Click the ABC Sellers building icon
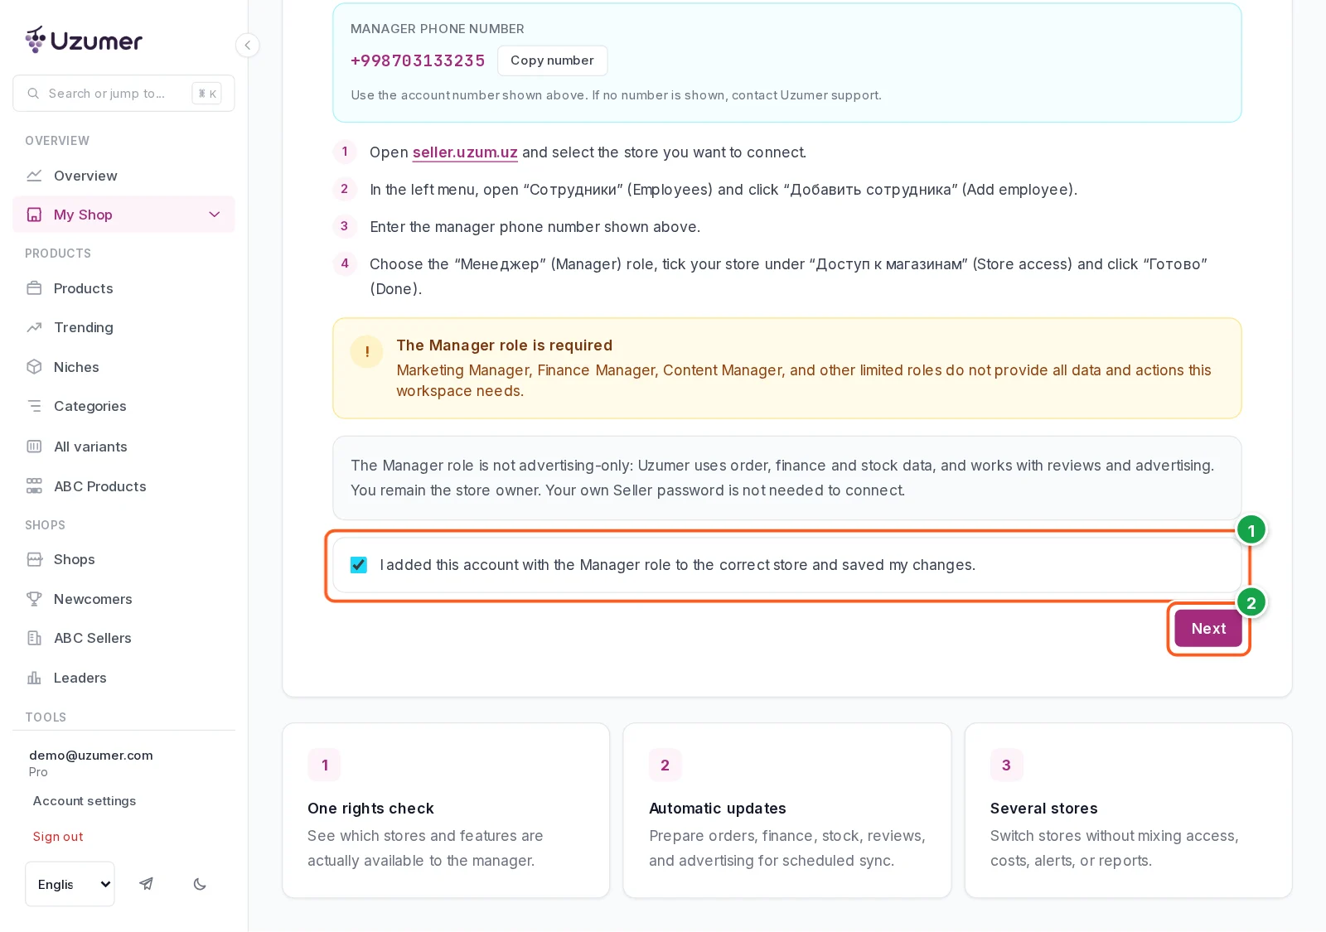The width and height of the screenshot is (1326, 932). tap(34, 638)
